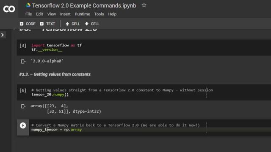This screenshot has width=271, height=152.
Task: Click the output text '2.0.0-alpha0'
Action: 47,61
